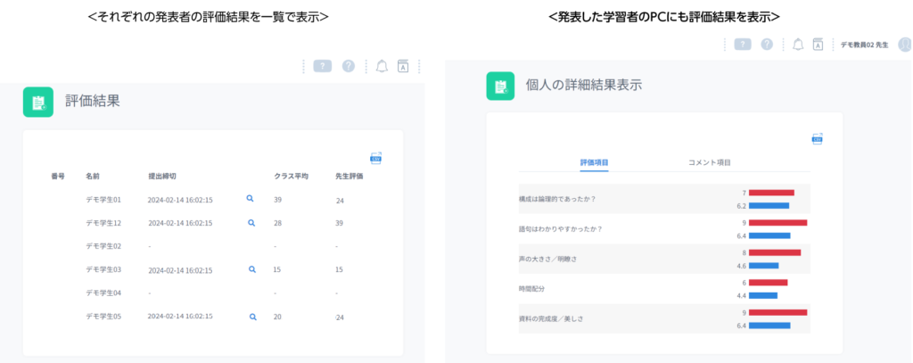The width and height of the screenshot is (913, 363).
Task: Click right header bell notification icon
Action: pyautogui.click(x=798, y=45)
